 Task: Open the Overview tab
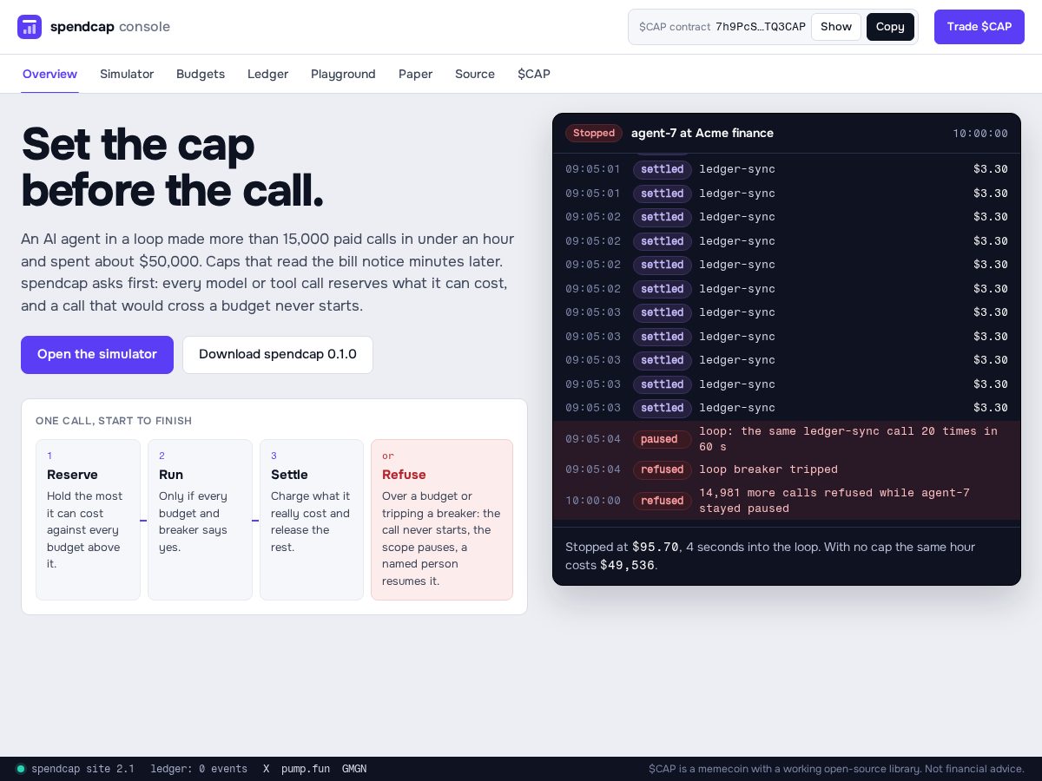tap(49, 74)
